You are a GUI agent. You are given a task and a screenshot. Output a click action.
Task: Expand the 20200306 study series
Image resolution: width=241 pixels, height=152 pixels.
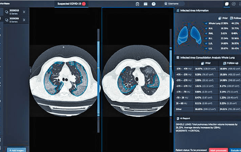[x=24, y=20]
